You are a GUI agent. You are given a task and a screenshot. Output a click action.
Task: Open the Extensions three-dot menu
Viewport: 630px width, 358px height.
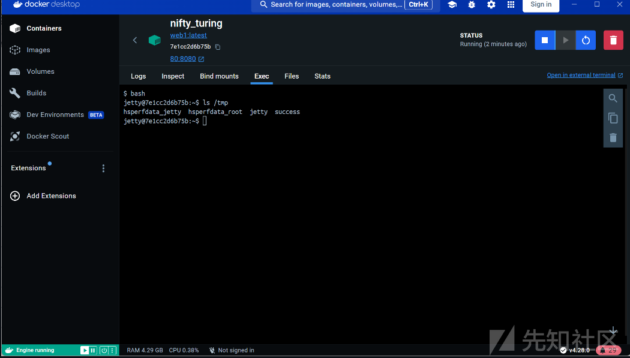(103, 169)
